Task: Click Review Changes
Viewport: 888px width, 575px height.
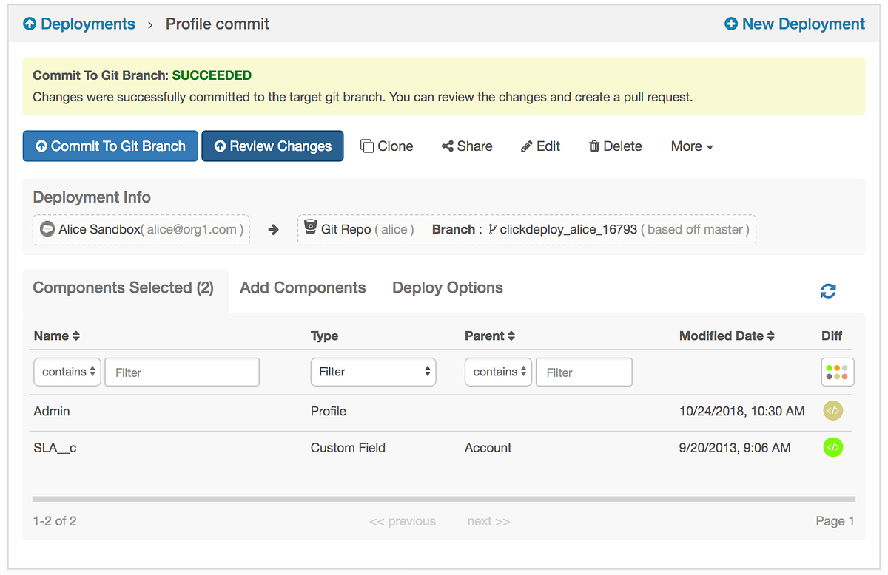Action: pyautogui.click(x=272, y=146)
